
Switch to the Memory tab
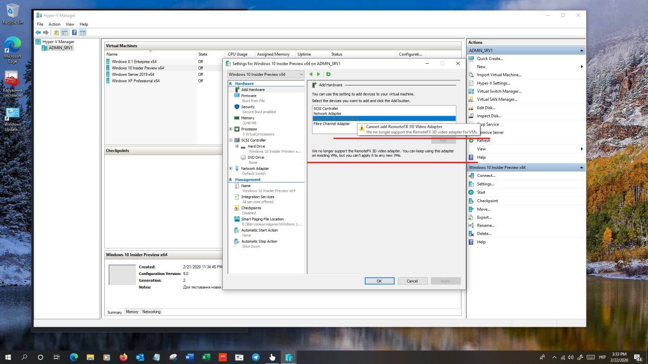click(x=132, y=312)
